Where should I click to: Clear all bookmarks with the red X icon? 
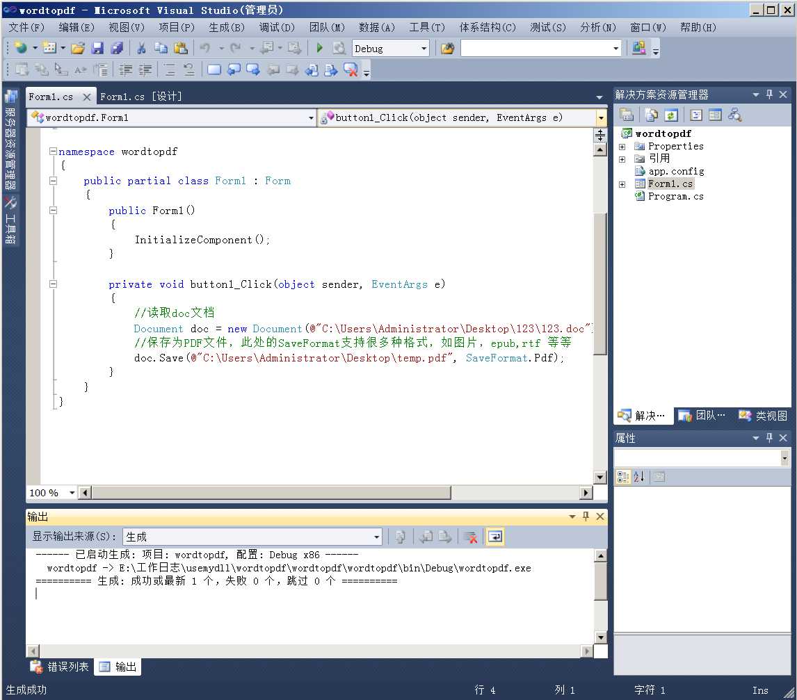coord(351,70)
